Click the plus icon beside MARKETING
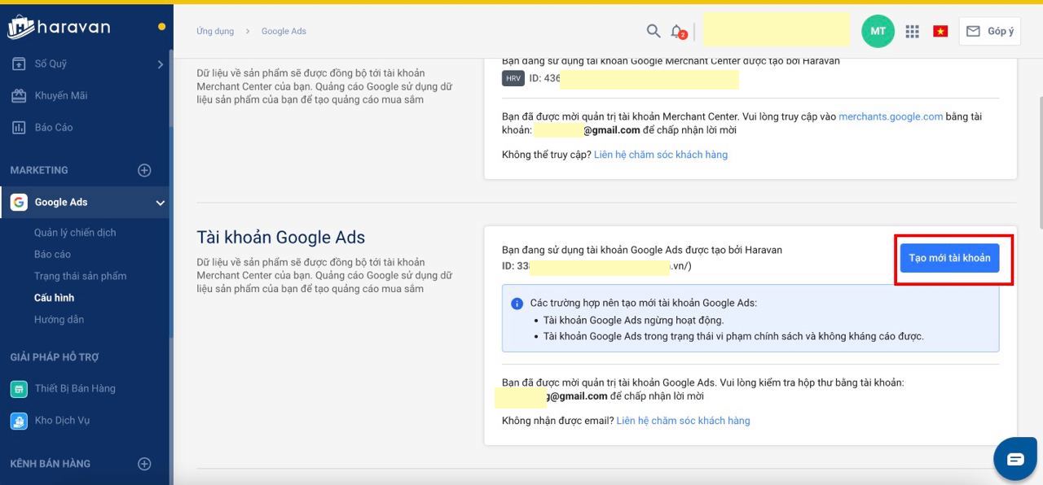This screenshot has width=1043, height=485. [144, 170]
